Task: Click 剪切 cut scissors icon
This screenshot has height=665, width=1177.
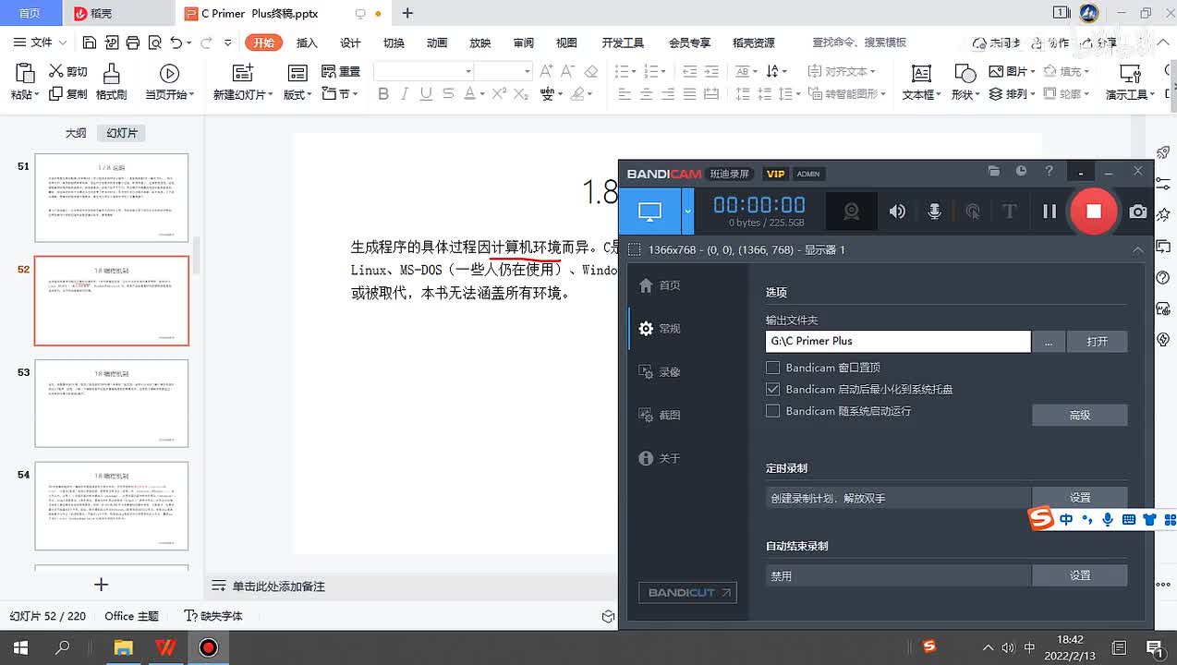Action: pos(56,71)
